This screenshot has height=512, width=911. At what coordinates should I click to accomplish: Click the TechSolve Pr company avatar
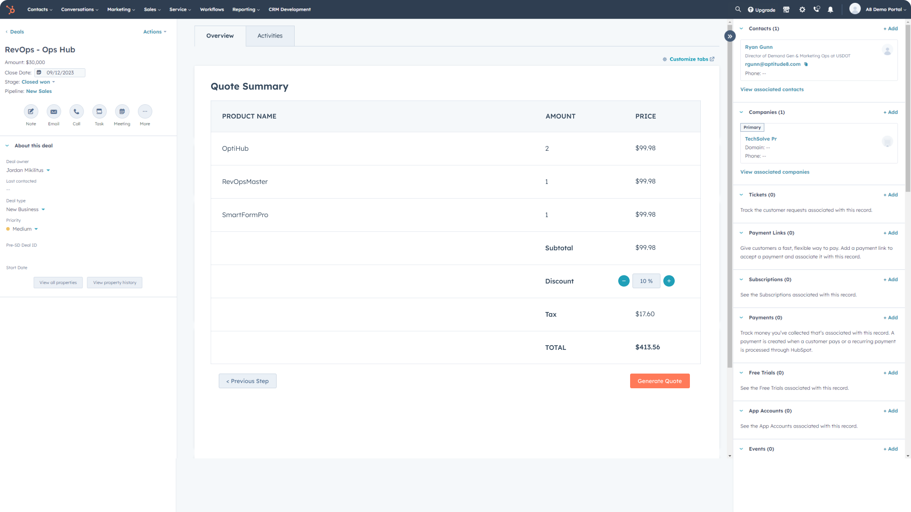(x=887, y=142)
